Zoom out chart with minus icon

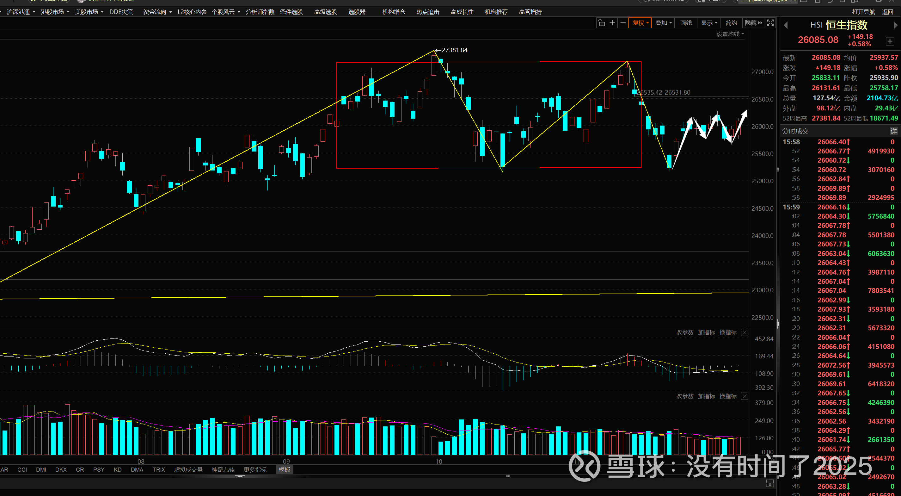coord(623,23)
